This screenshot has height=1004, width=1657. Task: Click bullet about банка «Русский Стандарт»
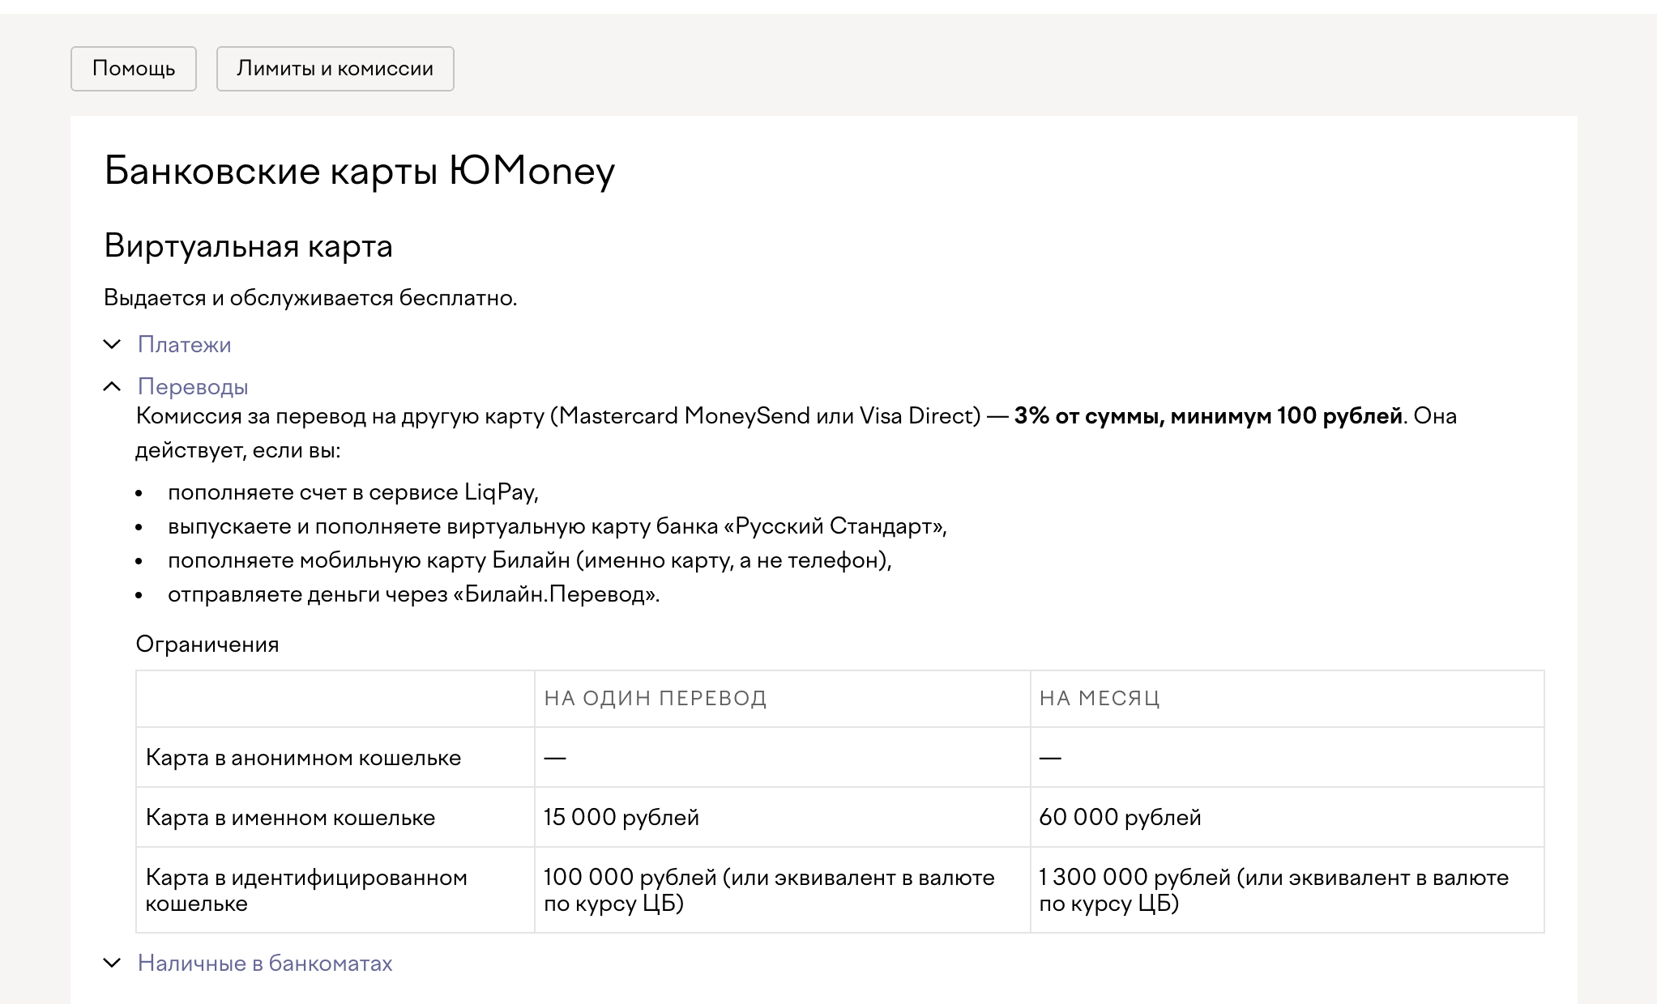pyautogui.click(x=557, y=526)
